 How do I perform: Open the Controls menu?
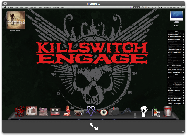point(33,7)
